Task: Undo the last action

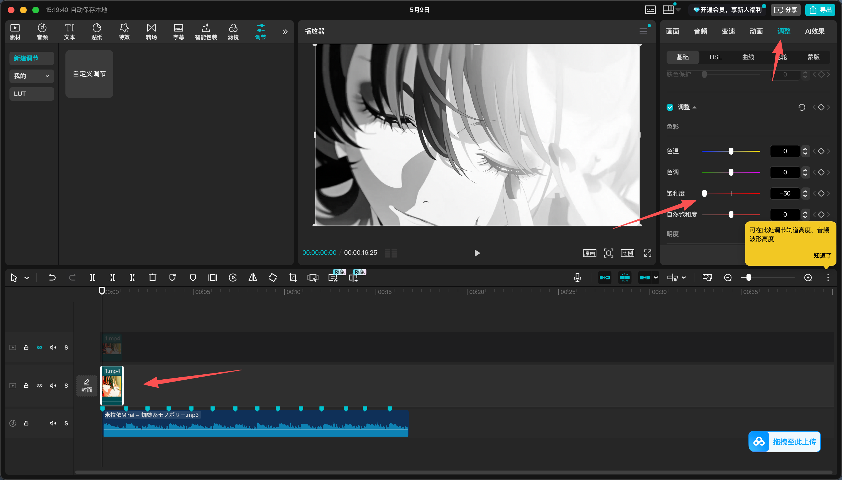Action: point(52,278)
